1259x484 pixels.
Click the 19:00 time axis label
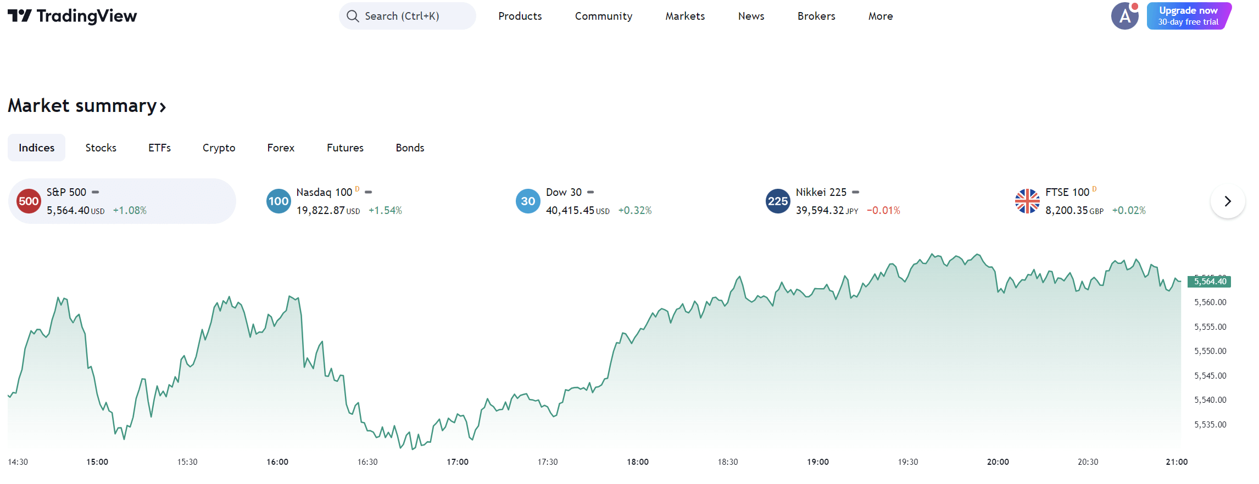point(818,462)
